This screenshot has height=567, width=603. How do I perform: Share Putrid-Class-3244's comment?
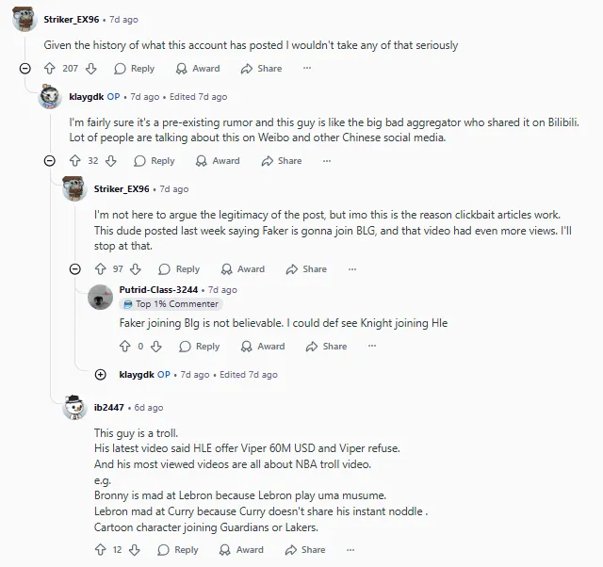coord(325,347)
